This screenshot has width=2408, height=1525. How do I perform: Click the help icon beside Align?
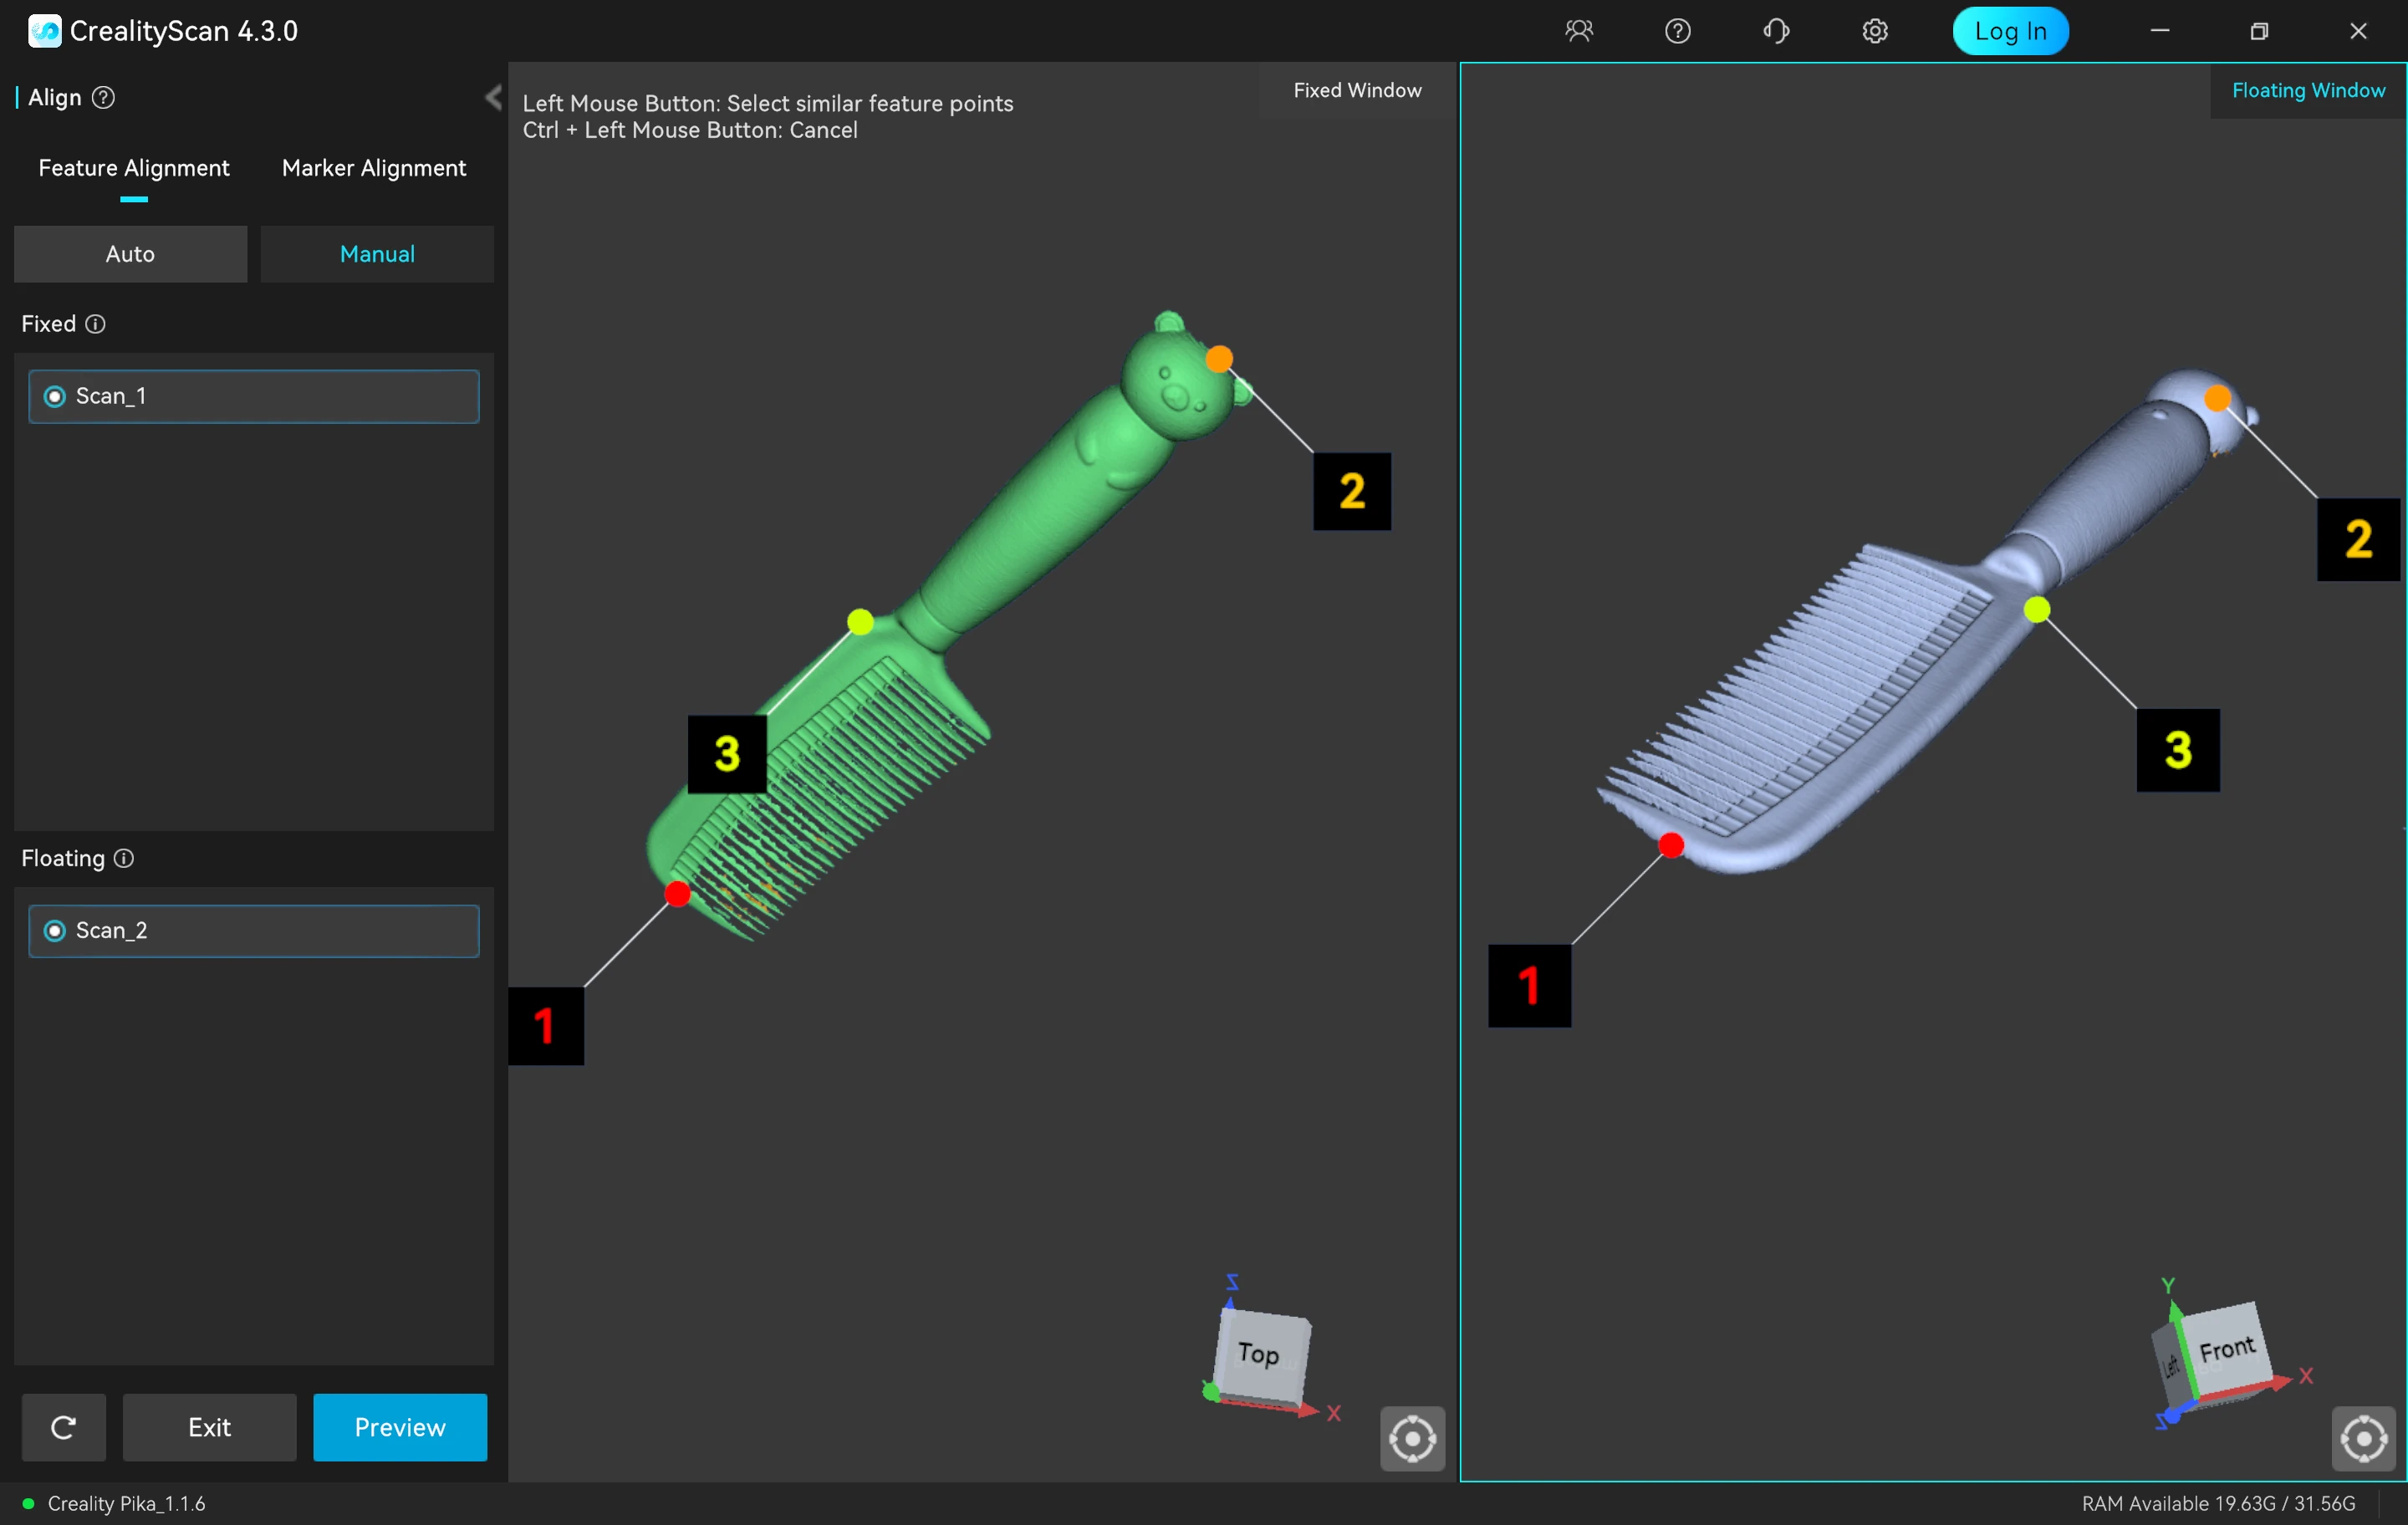tap(103, 97)
